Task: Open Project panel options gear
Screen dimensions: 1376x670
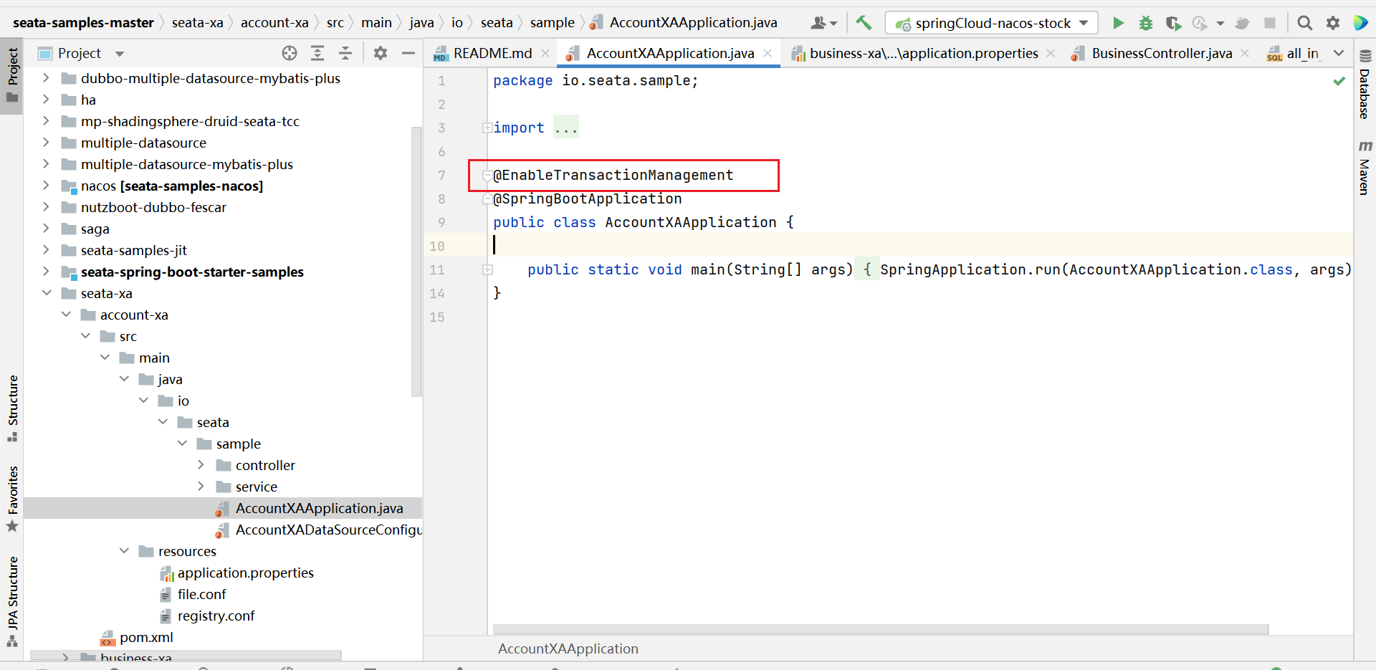Action: pos(381,53)
